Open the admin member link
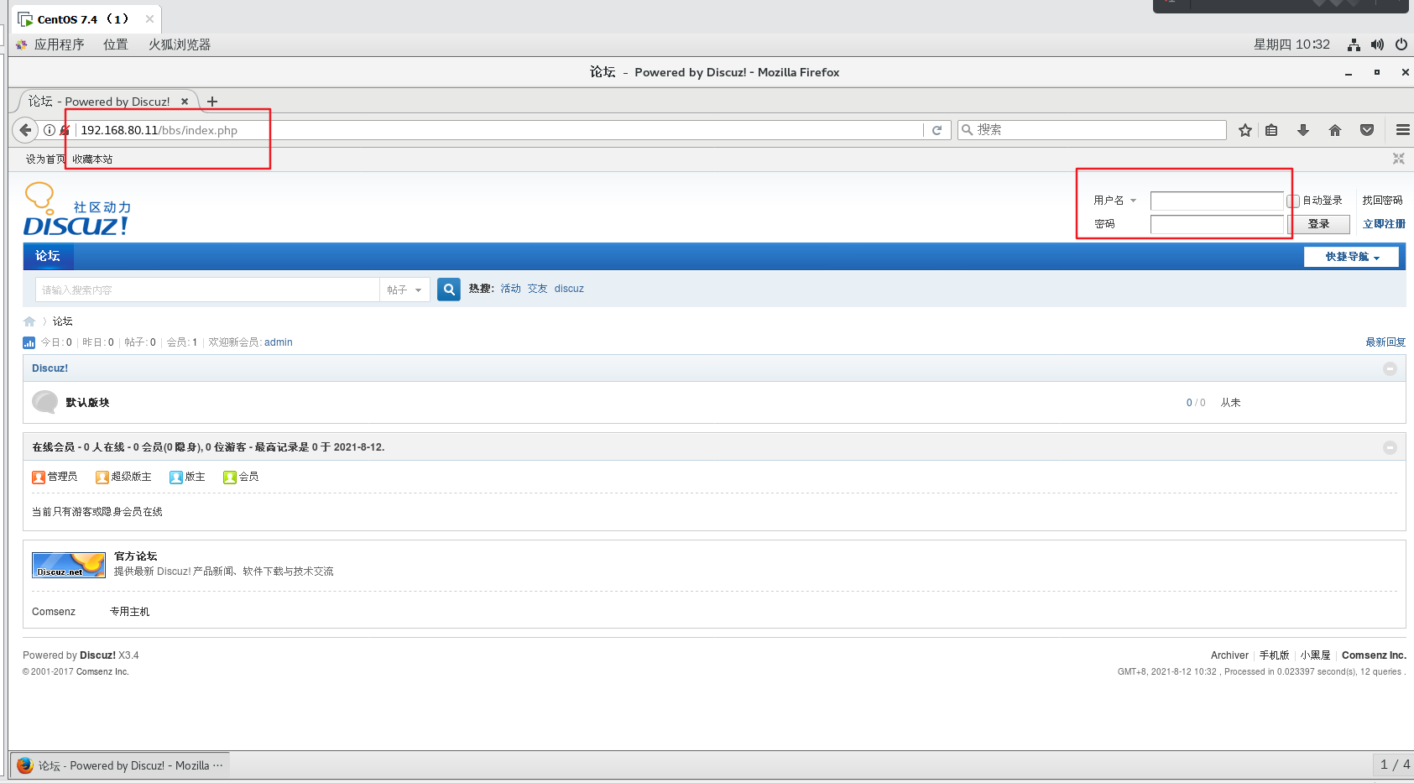Screen dimensions: 1414x783 pyautogui.click(x=279, y=342)
